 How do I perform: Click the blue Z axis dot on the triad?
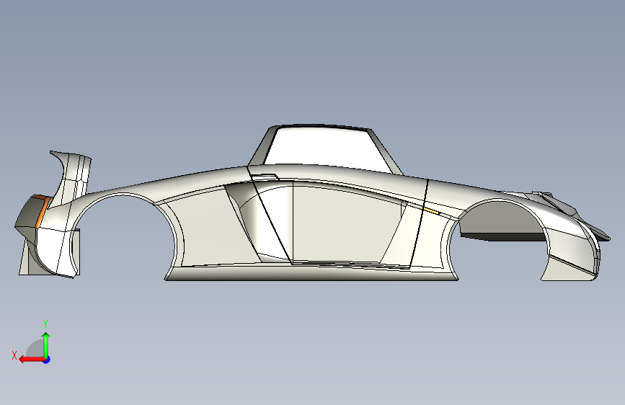coord(47,360)
